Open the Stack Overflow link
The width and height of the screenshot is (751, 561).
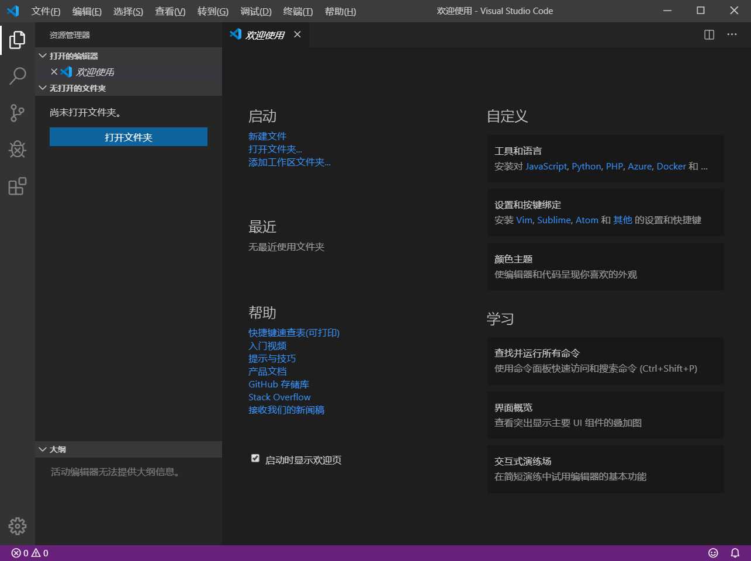click(279, 397)
